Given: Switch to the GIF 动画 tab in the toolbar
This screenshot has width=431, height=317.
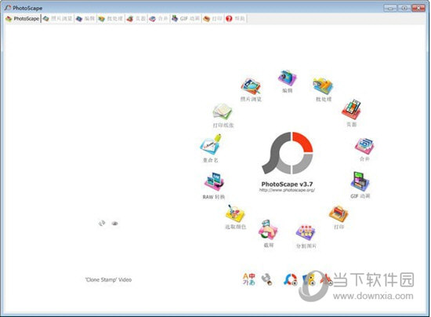Looking at the screenshot, I should tap(186, 19).
